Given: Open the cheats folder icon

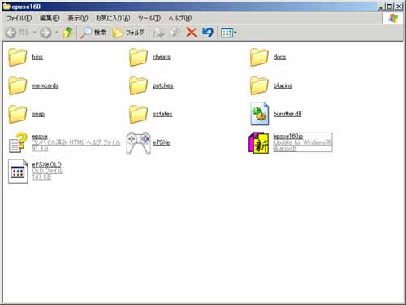Looking at the screenshot, I should (x=138, y=57).
